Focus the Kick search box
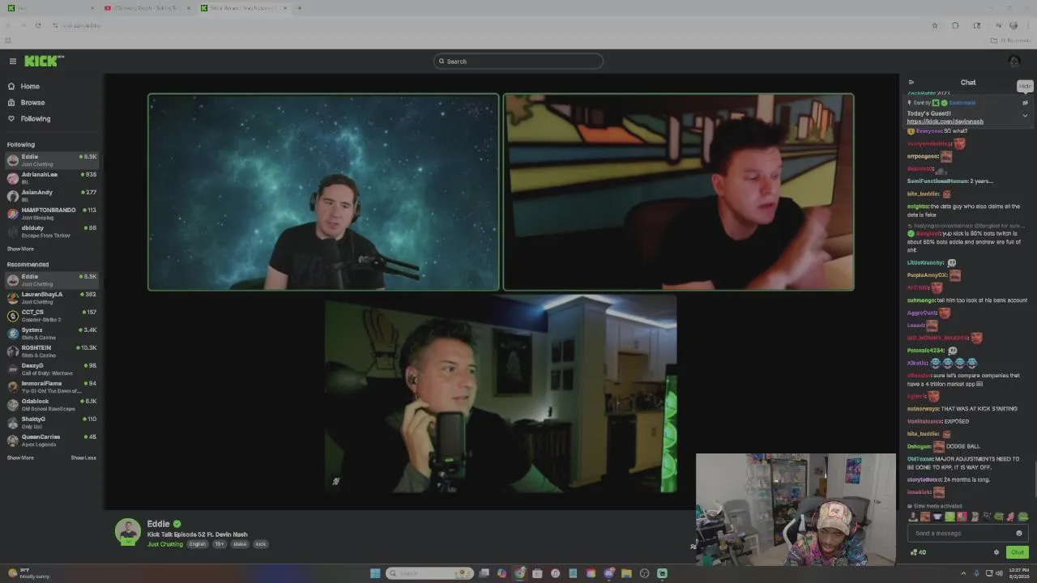 point(518,62)
